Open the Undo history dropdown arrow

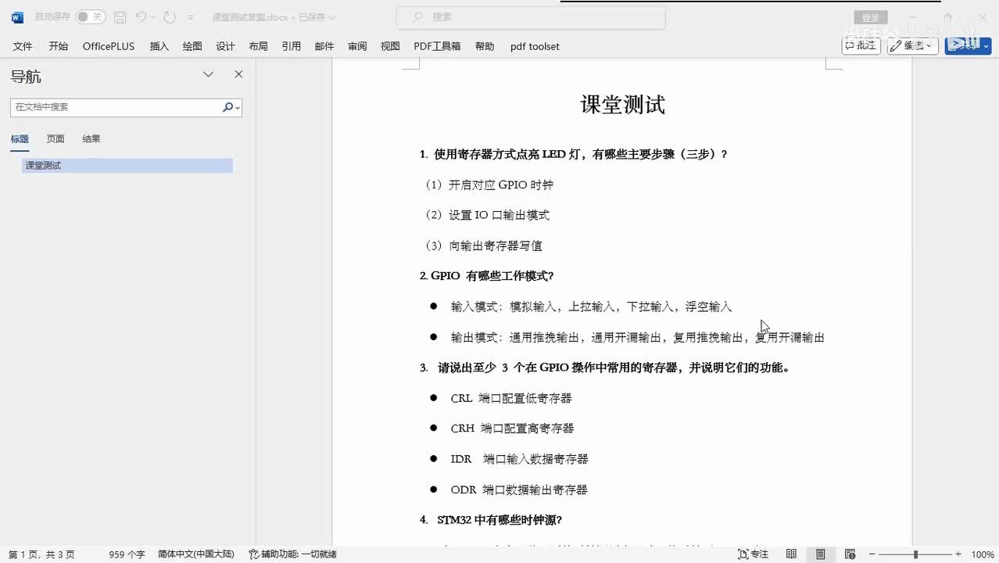(152, 16)
